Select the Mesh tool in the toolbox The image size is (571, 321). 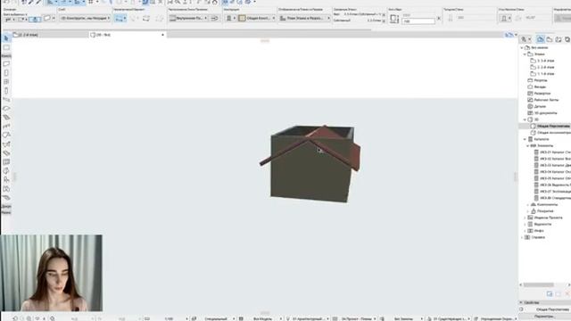pos(6,198)
